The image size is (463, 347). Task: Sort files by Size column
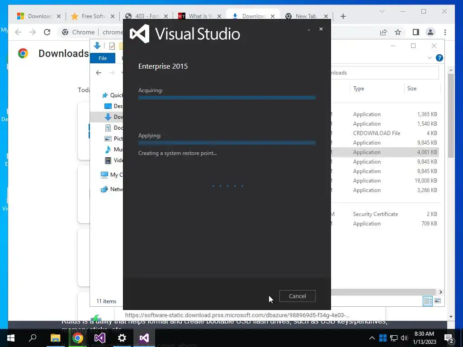click(412, 89)
